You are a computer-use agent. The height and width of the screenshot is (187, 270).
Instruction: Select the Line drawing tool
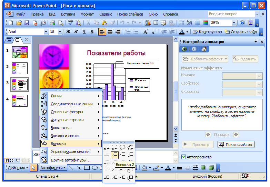[71, 168]
